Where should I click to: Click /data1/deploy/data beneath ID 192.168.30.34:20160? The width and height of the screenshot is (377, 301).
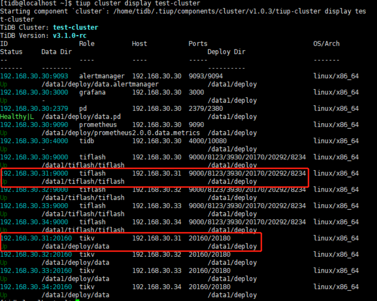pyautogui.click(x=76, y=295)
